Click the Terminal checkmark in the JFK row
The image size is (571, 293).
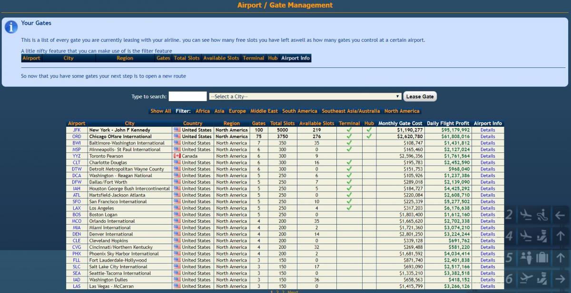(x=349, y=130)
